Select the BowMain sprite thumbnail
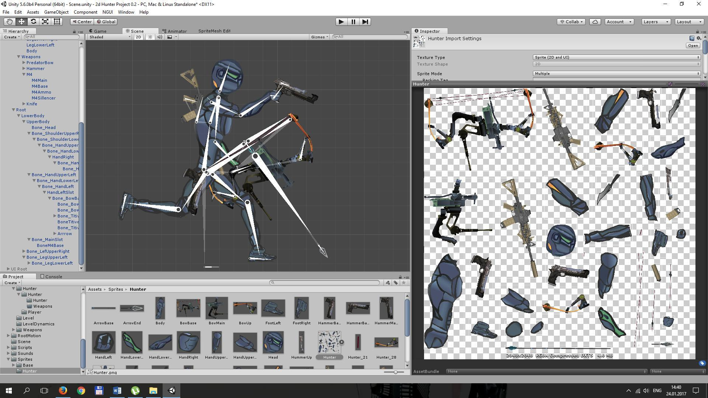Image resolution: width=708 pixels, height=398 pixels. coord(216,311)
